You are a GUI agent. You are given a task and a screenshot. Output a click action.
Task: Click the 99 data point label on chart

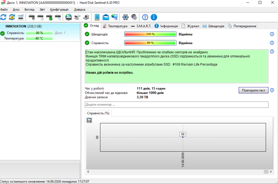(183, 134)
